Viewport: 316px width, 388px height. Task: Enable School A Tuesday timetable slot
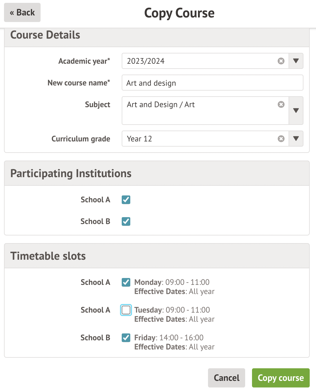pos(126,310)
